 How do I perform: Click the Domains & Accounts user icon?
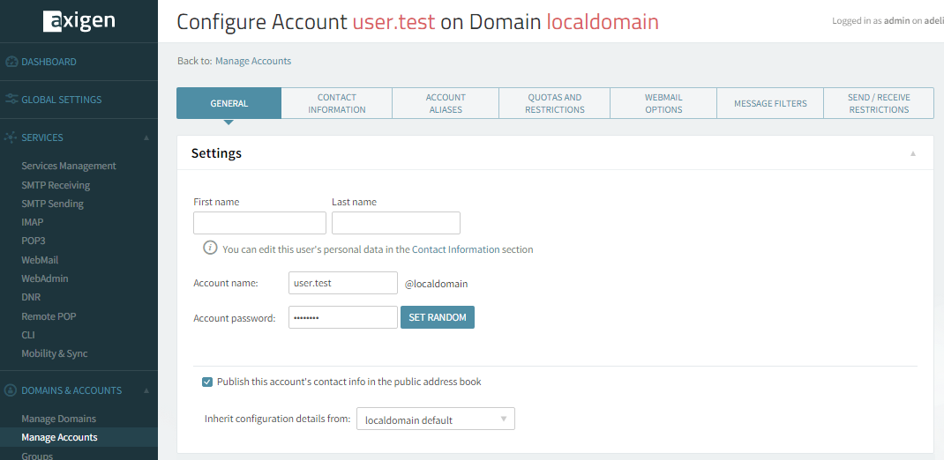[11, 390]
